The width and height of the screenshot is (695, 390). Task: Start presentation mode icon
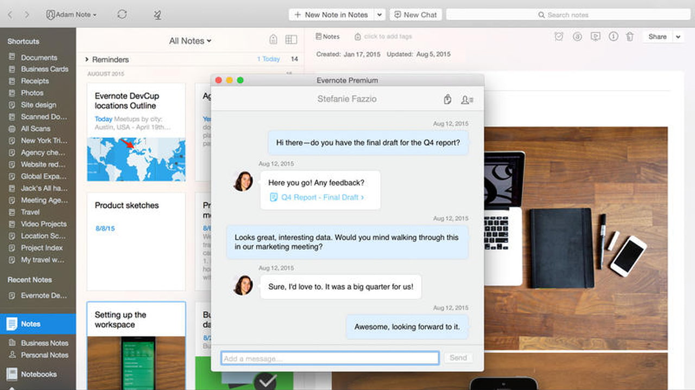[596, 37]
